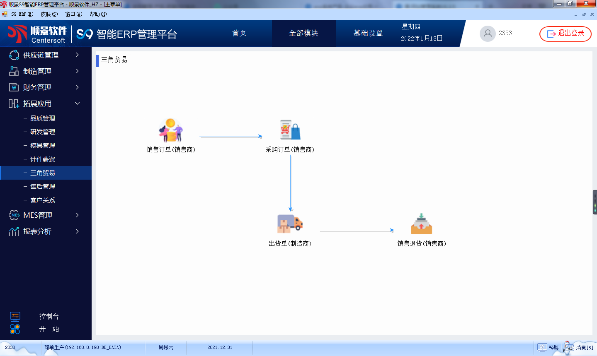Click the date 2022年1月13日

(x=422, y=38)
